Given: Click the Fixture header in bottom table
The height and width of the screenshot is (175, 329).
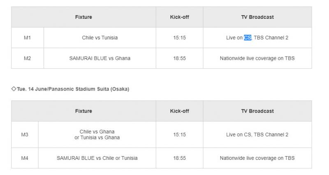Looking at the screenshot, I should click(x=83, y=111).
